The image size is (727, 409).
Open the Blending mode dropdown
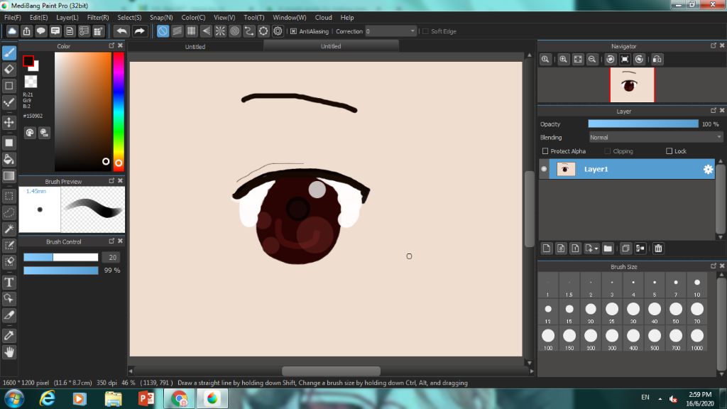point(655,137)
